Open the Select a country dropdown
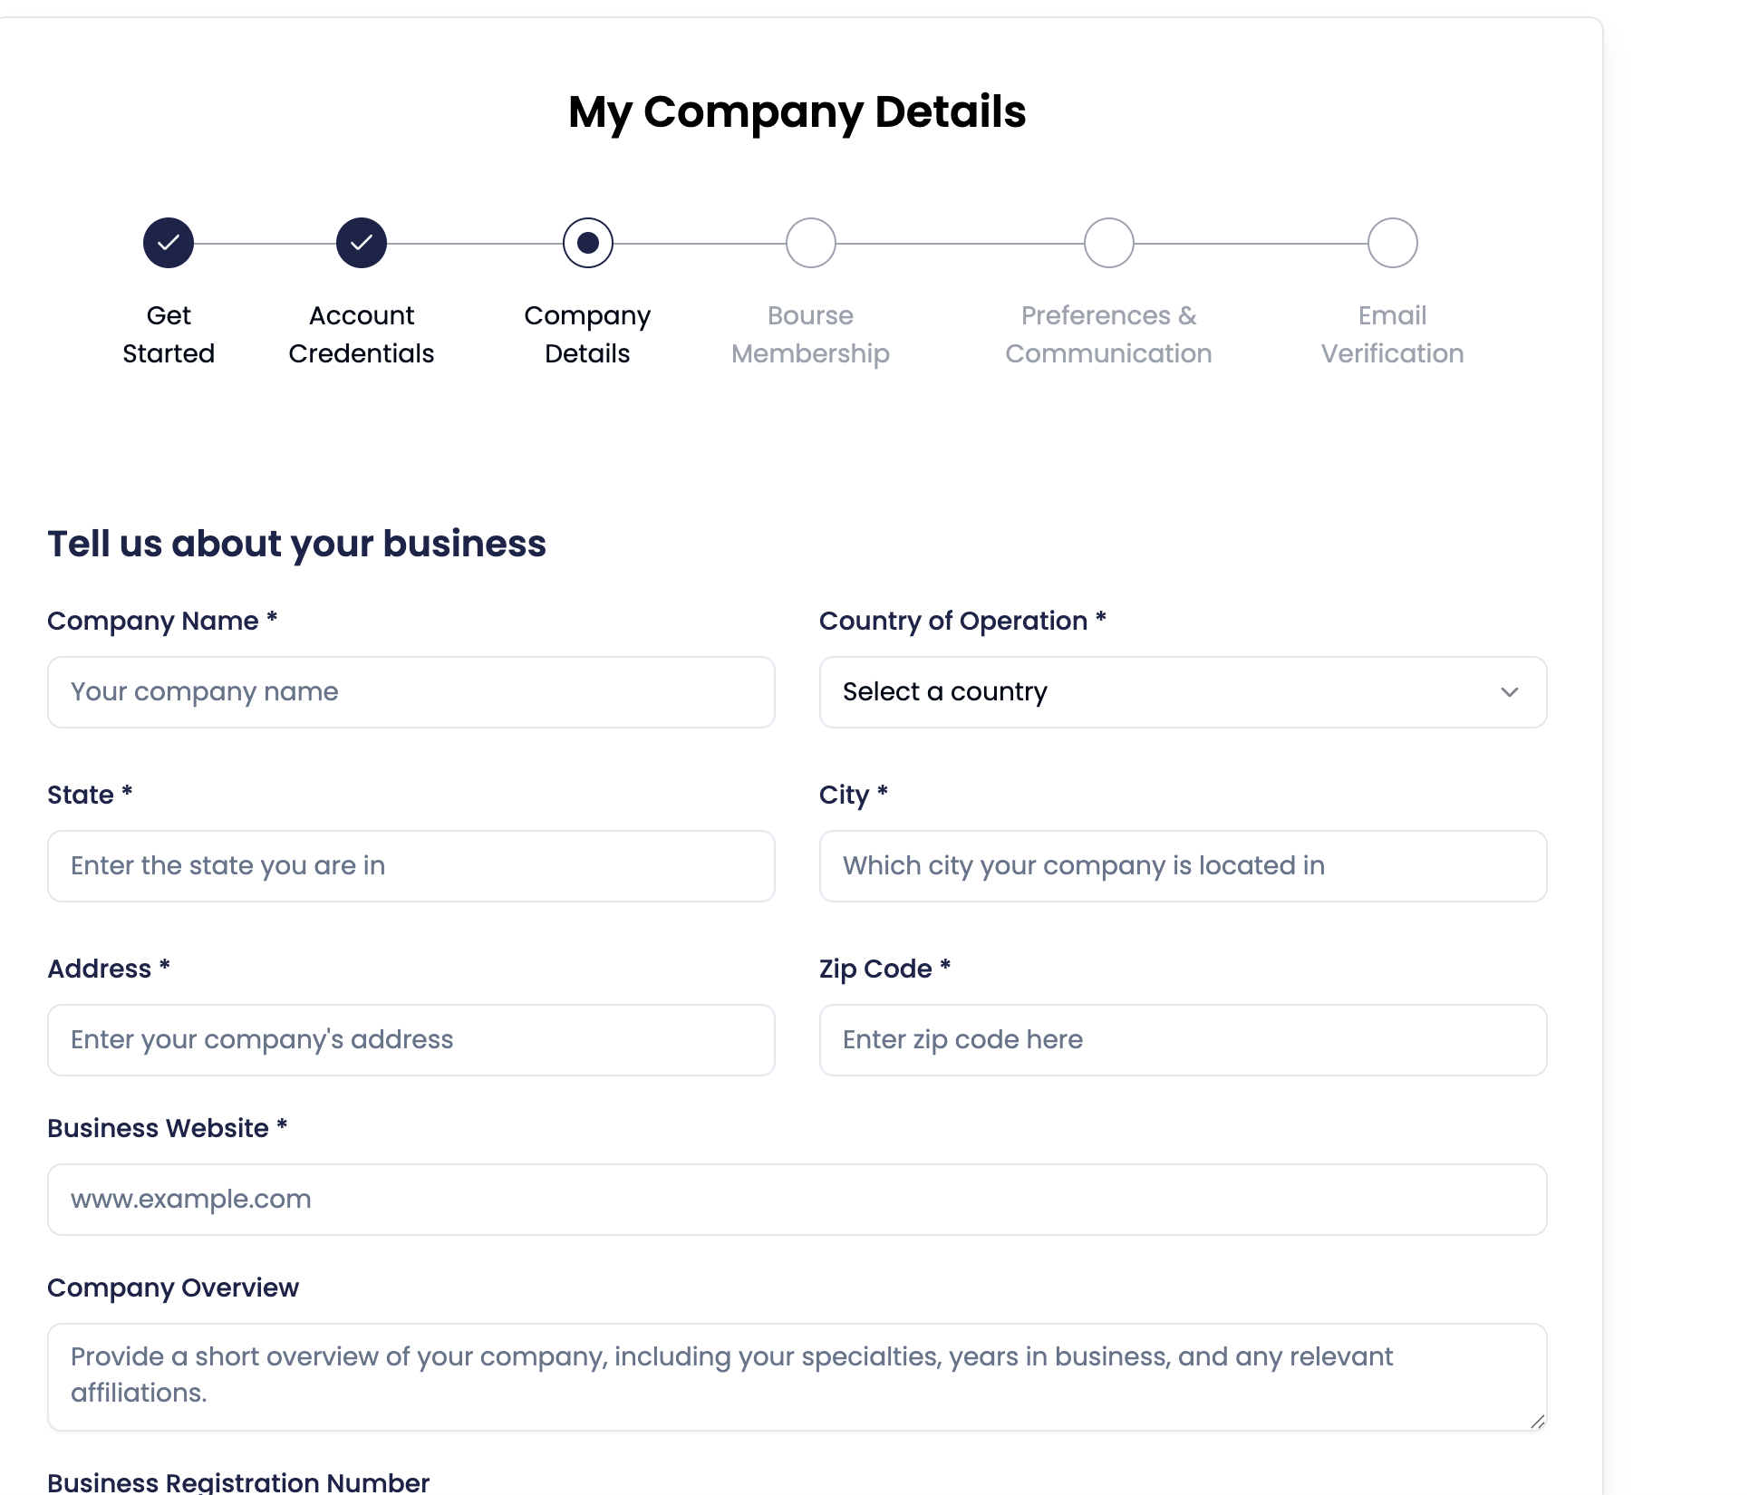The height and width of the screenshot is (1495, 1749). click(x=1184, y=692)
